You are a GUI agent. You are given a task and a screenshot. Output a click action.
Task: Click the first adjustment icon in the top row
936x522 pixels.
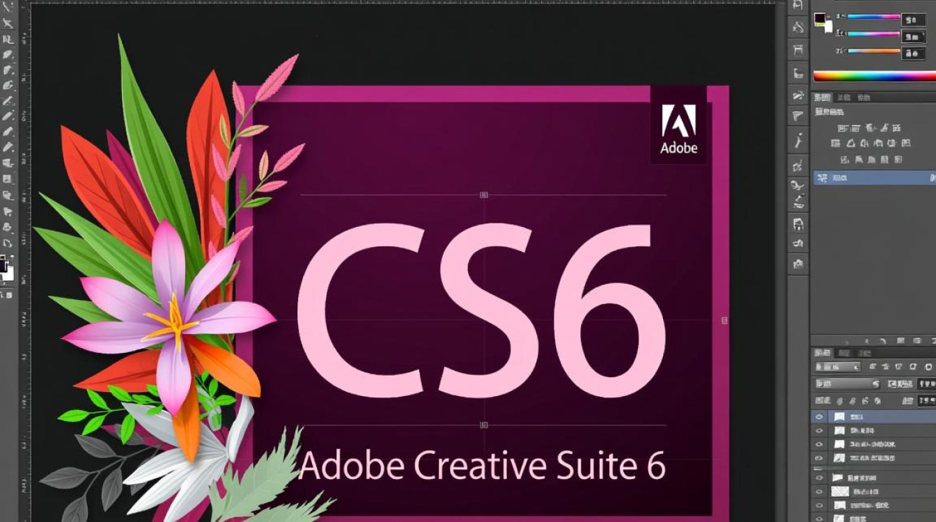click(843, 128)
